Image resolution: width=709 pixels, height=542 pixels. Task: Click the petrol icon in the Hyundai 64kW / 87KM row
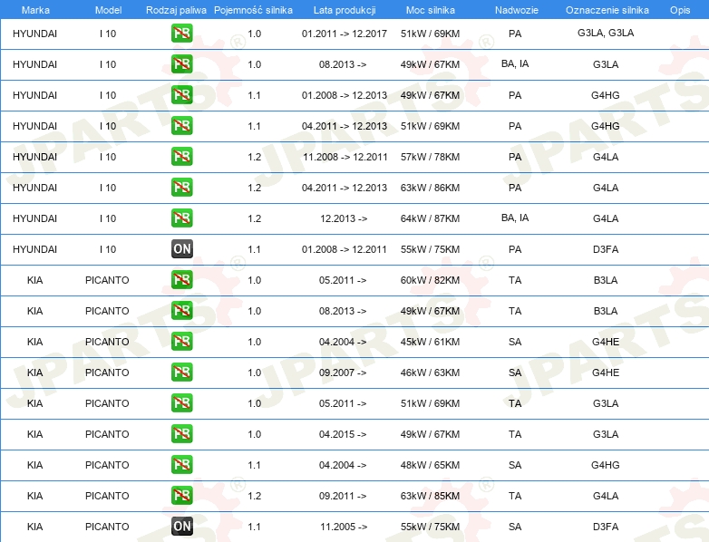(x=181, y=218)
